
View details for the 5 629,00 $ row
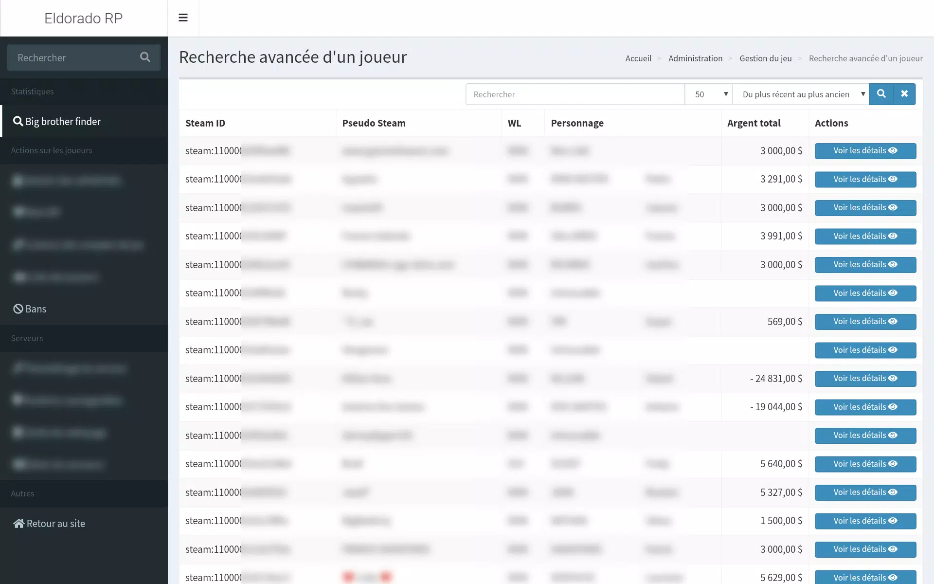pyautogui.click(x=865, y=577)
